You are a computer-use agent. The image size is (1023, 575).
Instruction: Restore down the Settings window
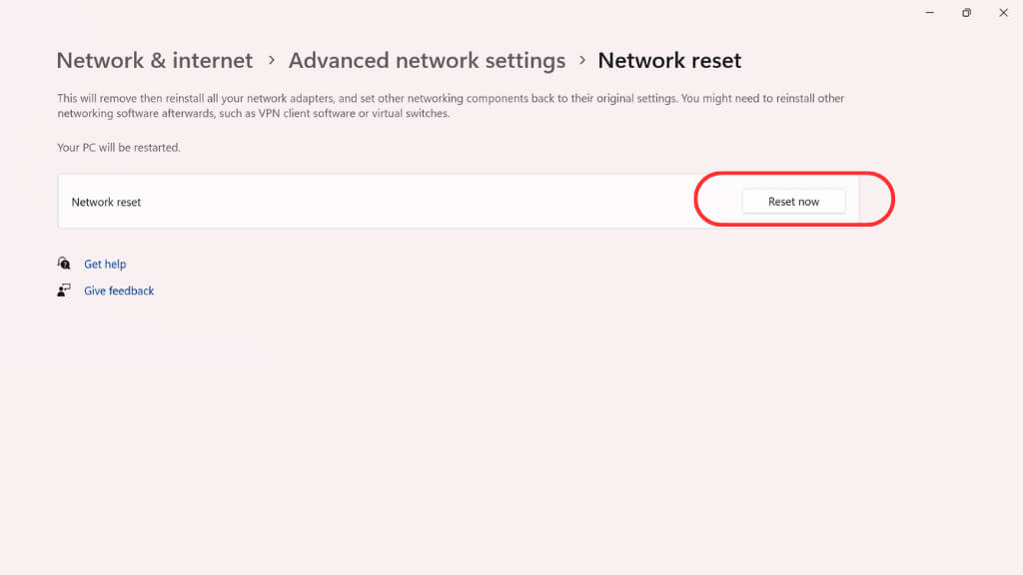pos(966,13)
